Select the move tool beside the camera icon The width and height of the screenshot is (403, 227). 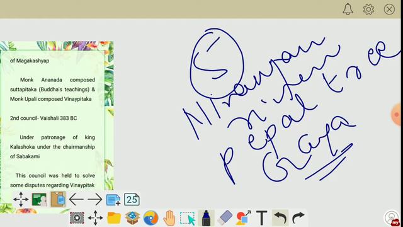[95, 218]
